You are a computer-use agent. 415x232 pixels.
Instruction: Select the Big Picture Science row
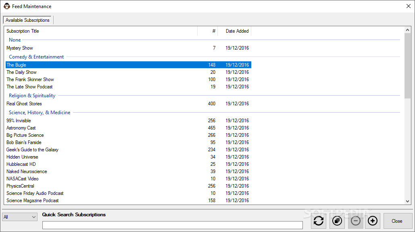(x=128, y=135)
